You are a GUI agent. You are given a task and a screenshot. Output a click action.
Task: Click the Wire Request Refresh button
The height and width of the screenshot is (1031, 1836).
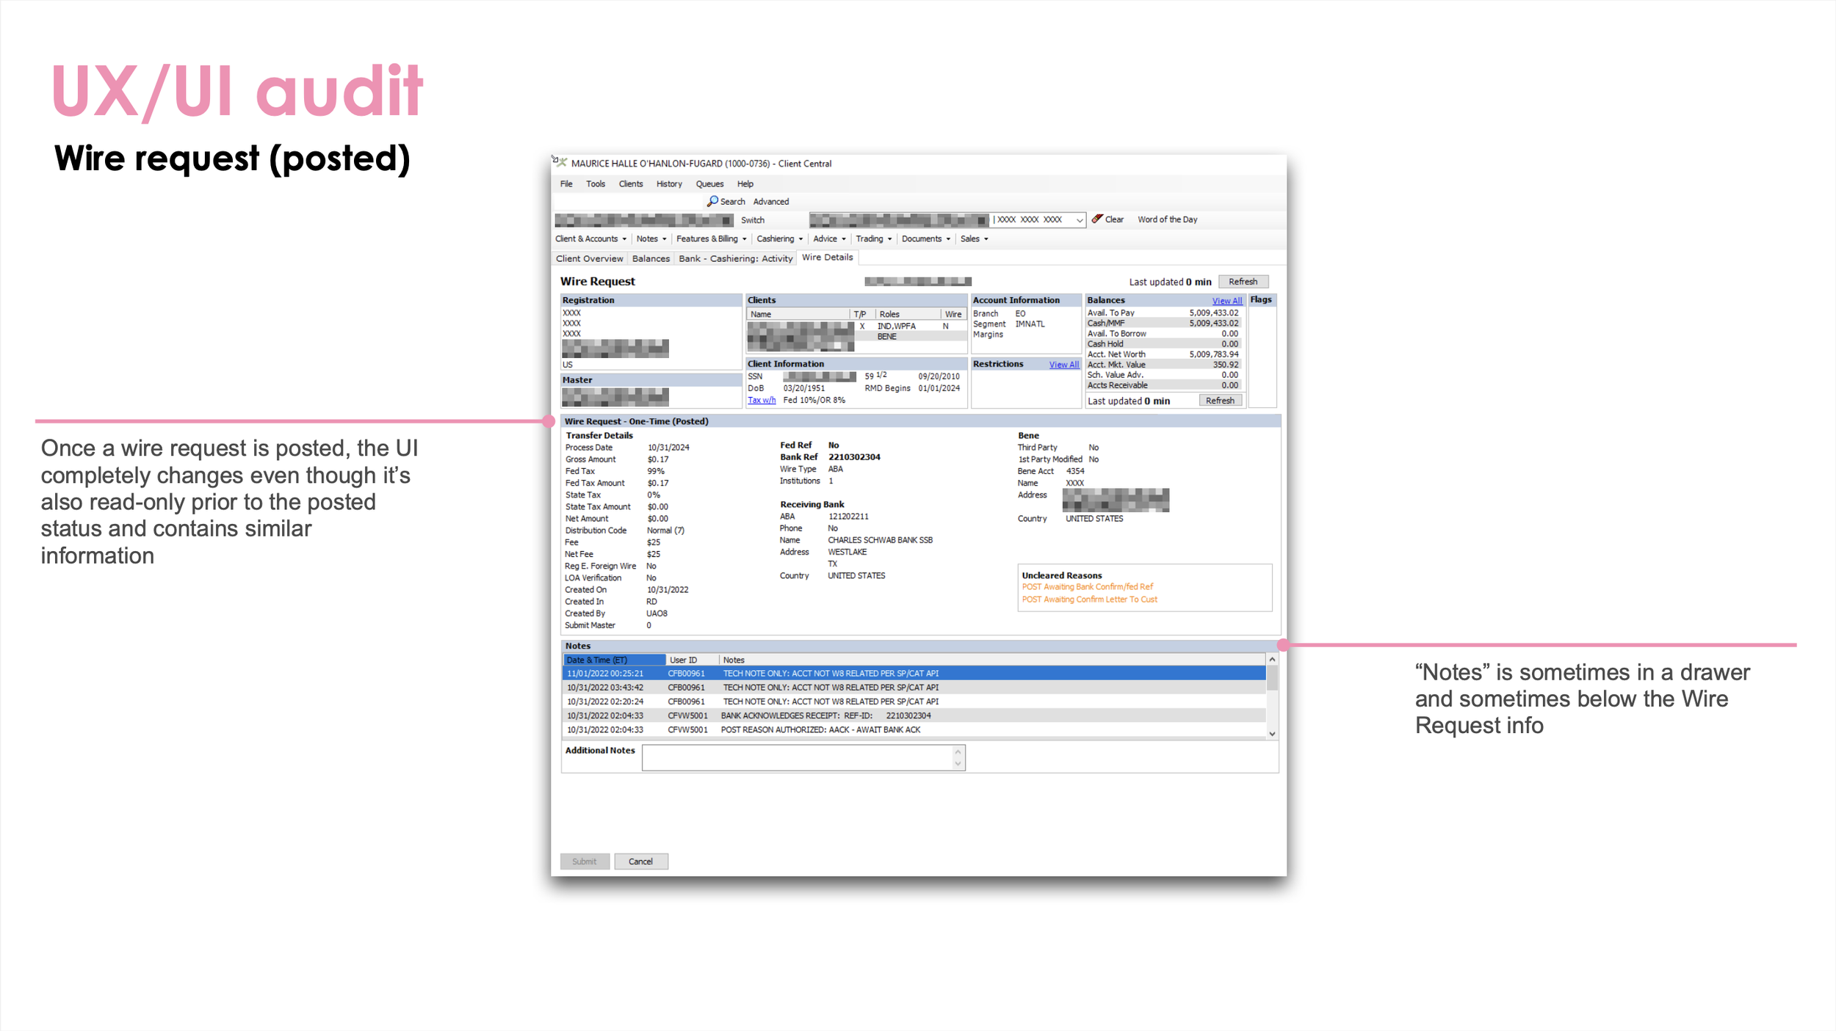[x=1243, y=282]
